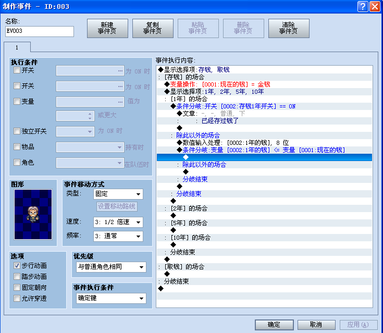Check the 允许穿透 option
Viewport: 383px width, 333px height.
pyautogui.click(x=17, y=298)
